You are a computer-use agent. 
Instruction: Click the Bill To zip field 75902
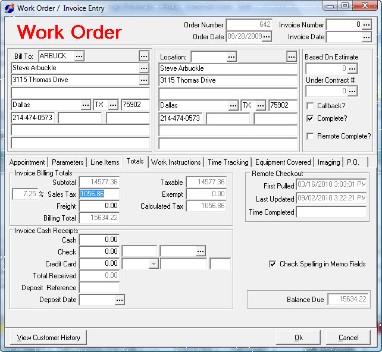(x=136, y=105)
